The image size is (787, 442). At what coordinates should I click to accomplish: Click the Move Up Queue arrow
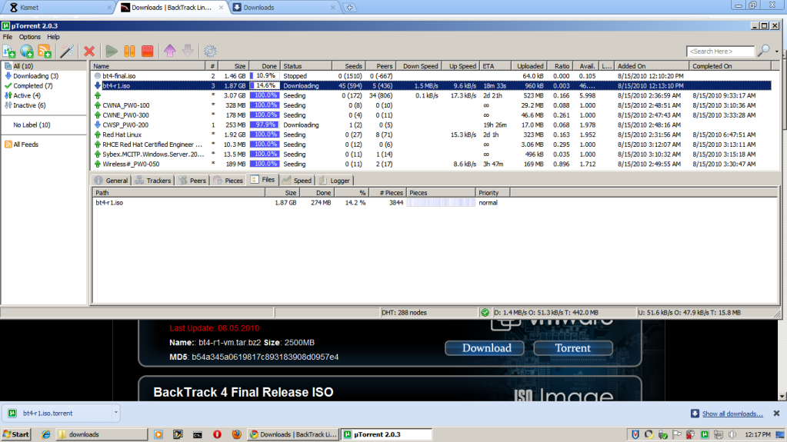tap(169, 52)
